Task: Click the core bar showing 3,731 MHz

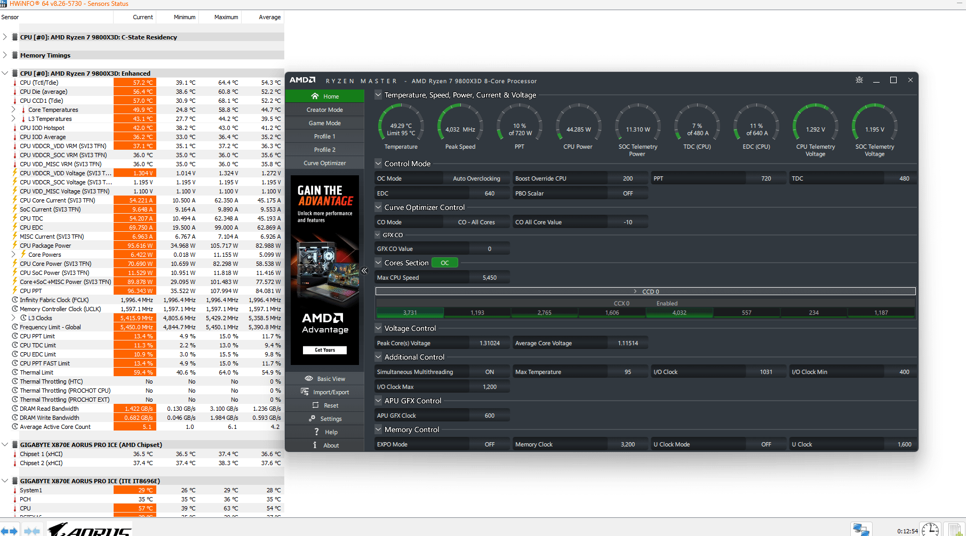Action: pos(410,313)
